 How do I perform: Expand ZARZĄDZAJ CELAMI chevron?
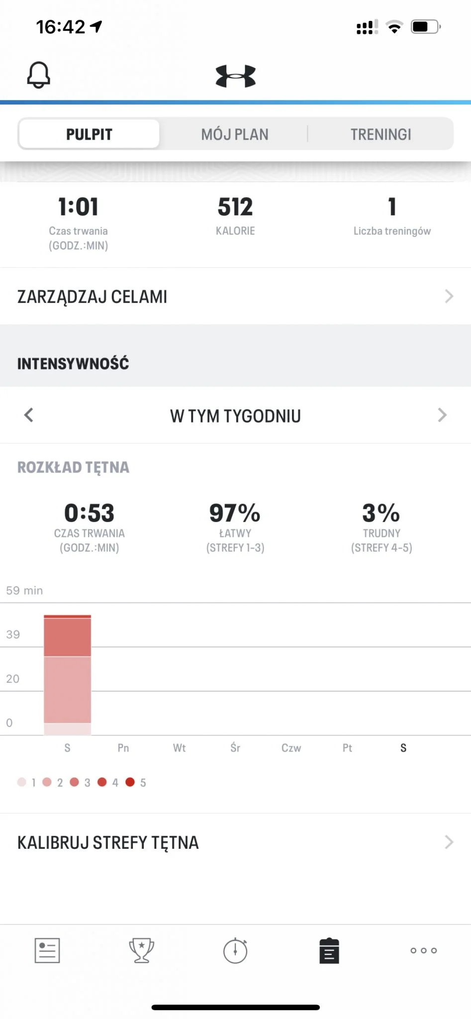click(x=449, y=297)
